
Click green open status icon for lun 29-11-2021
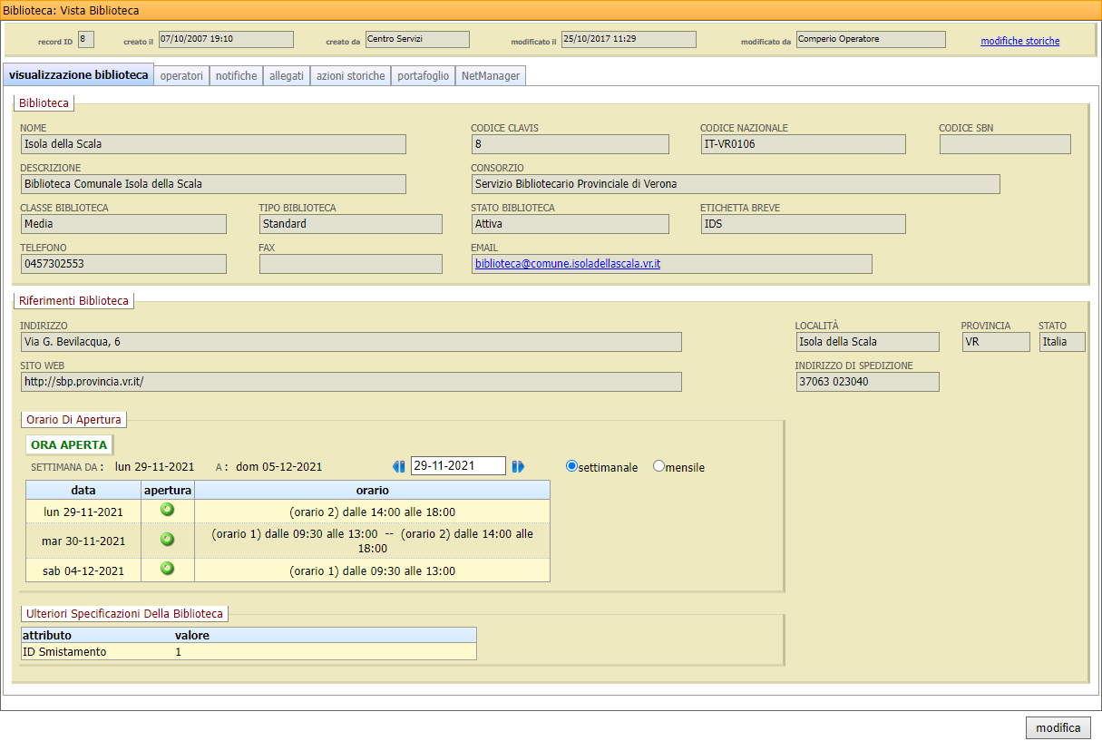167,510
